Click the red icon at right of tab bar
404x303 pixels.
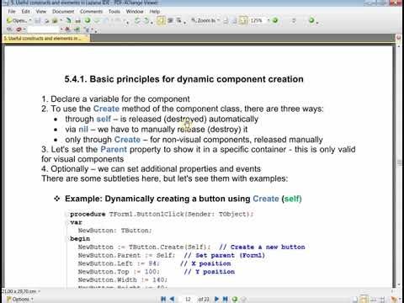(399, 38)
